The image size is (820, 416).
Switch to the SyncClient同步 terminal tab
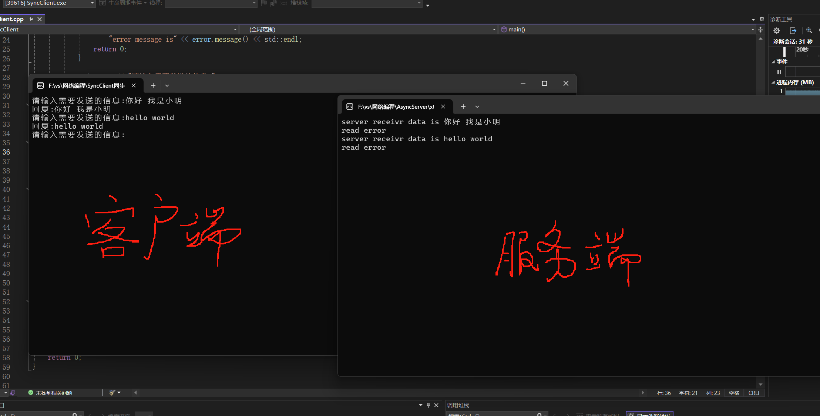click(x=86, y=85)
